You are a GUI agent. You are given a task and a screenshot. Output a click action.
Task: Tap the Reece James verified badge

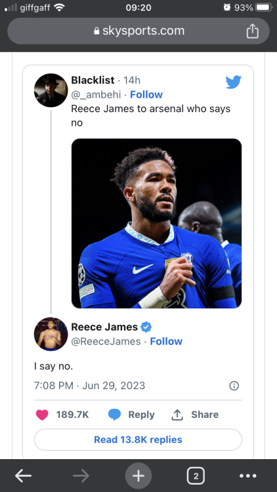(x=146, y=327)
